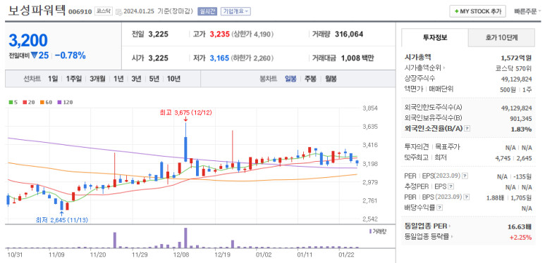
Task: Select the 일봉 daily candle chart
Action: coord(290,79)
